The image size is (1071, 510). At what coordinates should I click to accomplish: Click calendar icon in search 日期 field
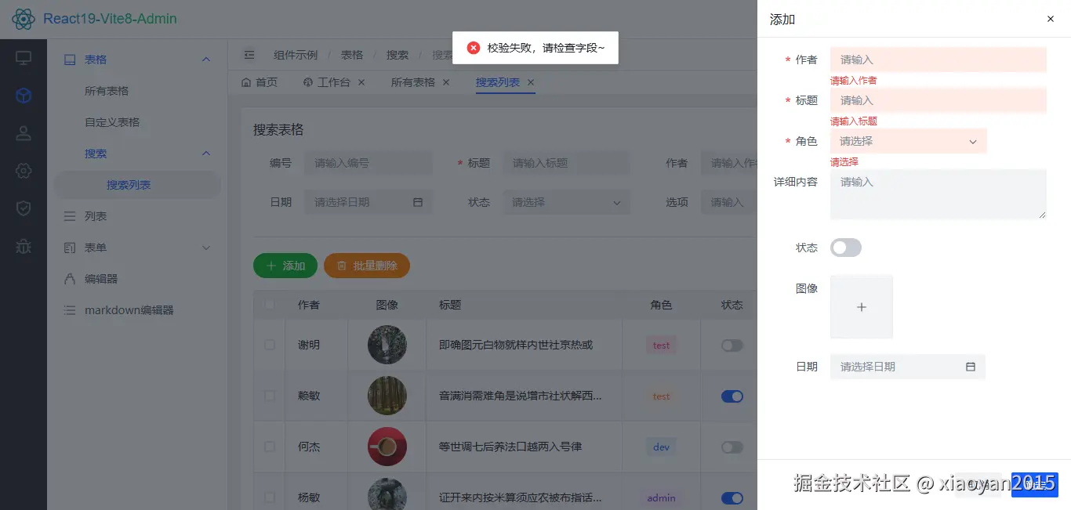tap(418, 202)
